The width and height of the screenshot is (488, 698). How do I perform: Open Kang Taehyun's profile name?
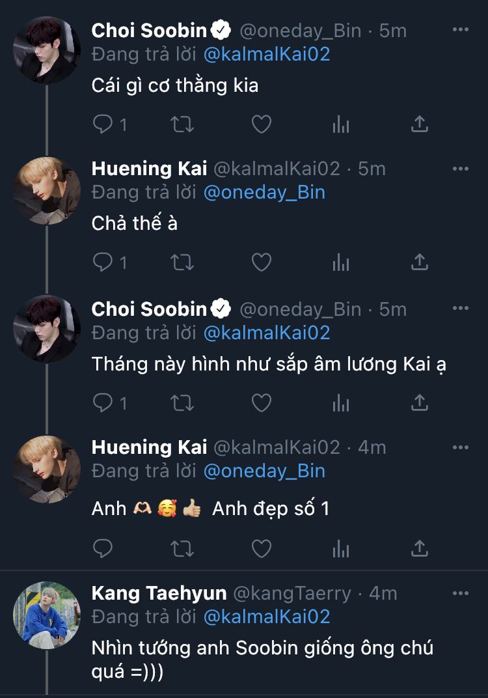[159, 593]
